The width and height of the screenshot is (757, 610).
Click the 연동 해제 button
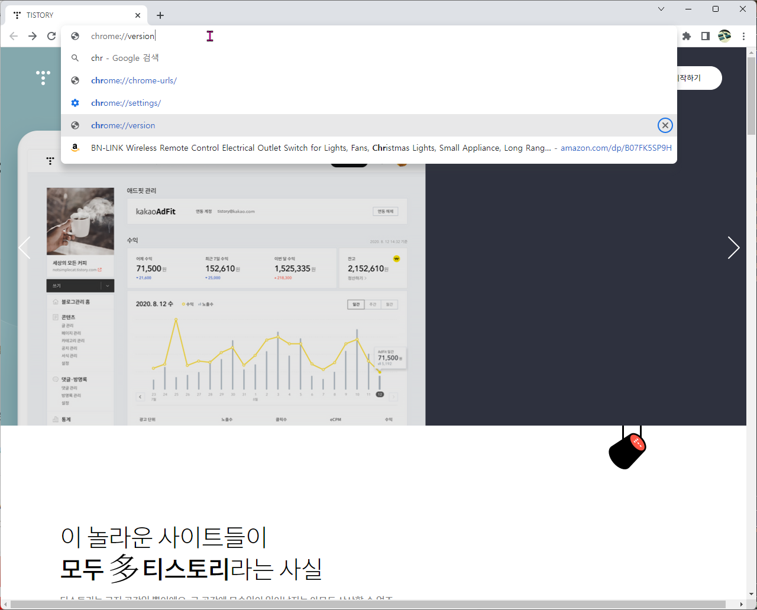(386, 212)
